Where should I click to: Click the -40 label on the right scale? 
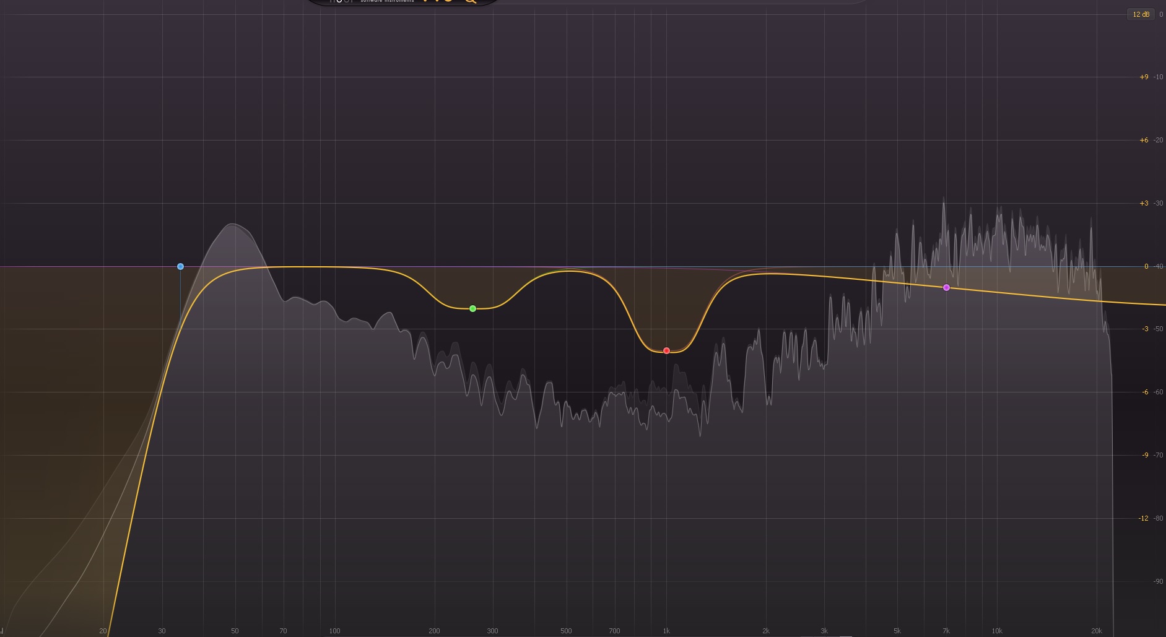pyautogui.click(x=1159, y=266)
